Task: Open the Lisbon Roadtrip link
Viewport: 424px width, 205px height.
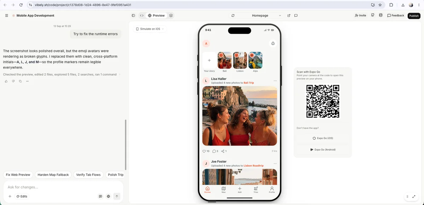Action: pos(254,165)
